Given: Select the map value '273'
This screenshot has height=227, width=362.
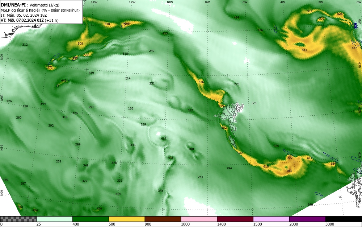Looking at the screenshot, I should click(x=237, y=84).
